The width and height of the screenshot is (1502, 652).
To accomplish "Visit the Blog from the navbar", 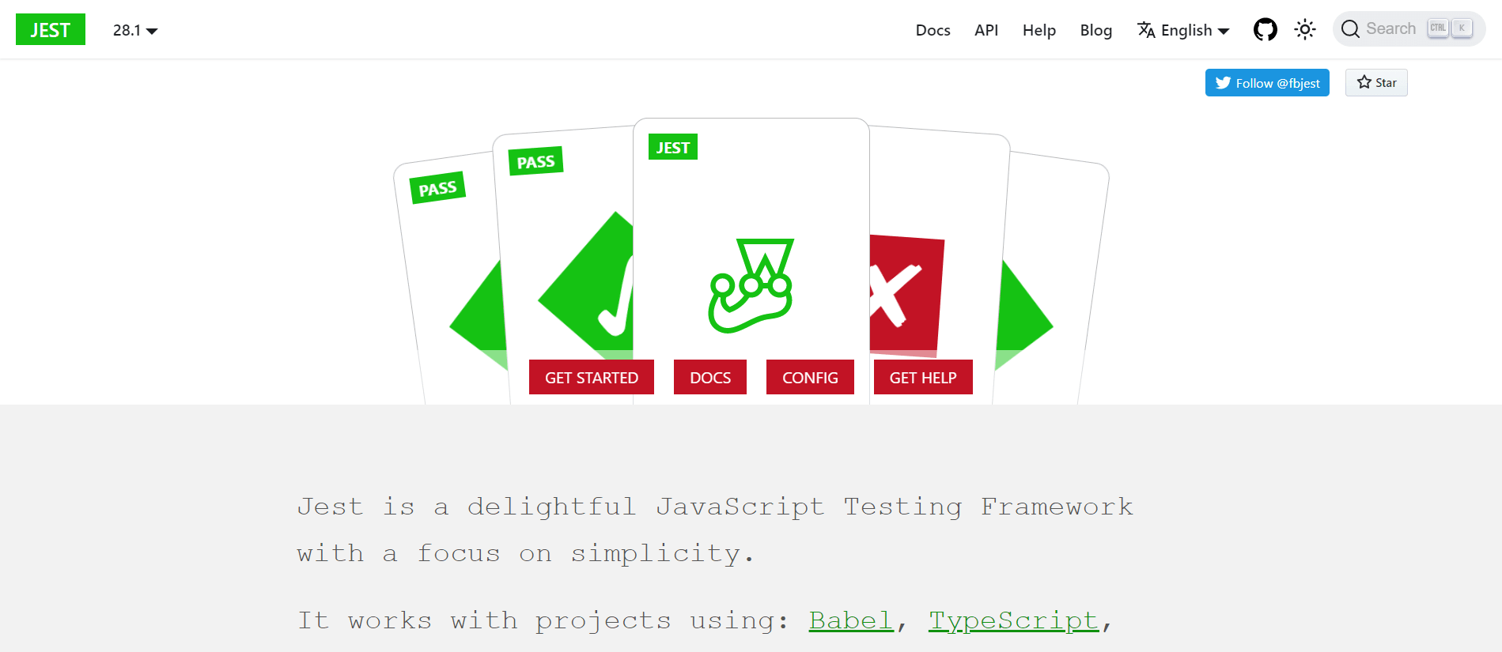I will 1095,30.
